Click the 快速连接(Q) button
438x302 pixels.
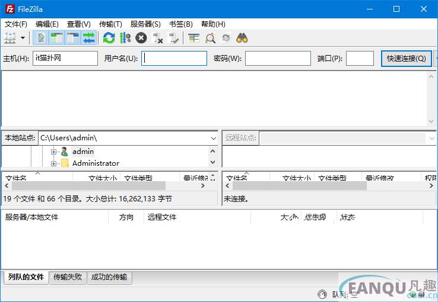click(x=406, y=58)
